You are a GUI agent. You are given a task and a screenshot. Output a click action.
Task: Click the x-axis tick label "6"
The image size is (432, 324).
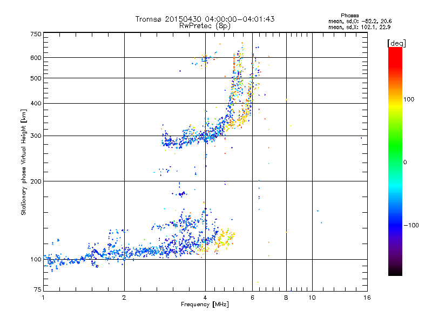pyautogui.click(x=252, y=298)
